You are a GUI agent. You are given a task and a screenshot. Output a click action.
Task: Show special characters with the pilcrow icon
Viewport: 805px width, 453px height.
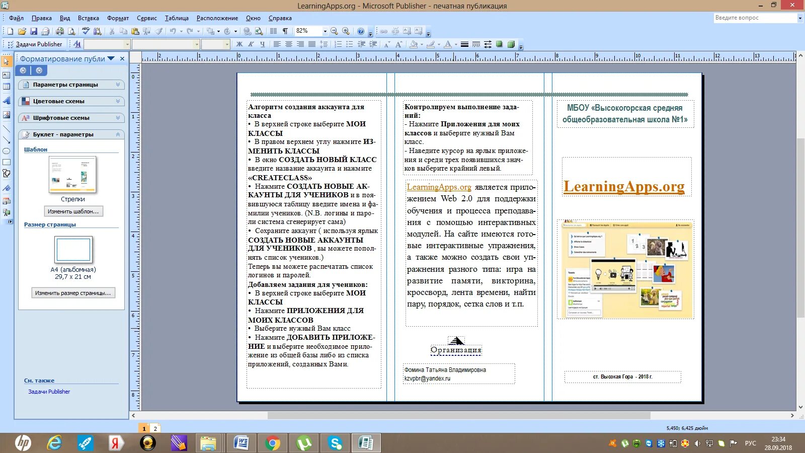(x=285, y=31)
